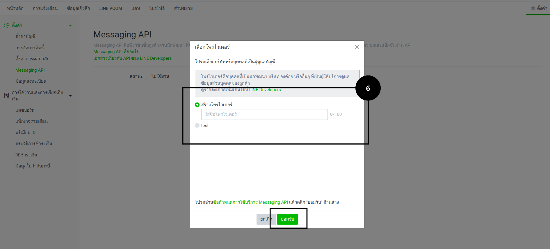The height and width of the screenshot is (249, 550).
Task: Open พรีเมียม ID in sidebar
Action: (x=25, y=133)
